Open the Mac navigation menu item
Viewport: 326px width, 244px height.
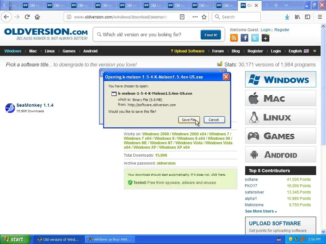point(33,51)
